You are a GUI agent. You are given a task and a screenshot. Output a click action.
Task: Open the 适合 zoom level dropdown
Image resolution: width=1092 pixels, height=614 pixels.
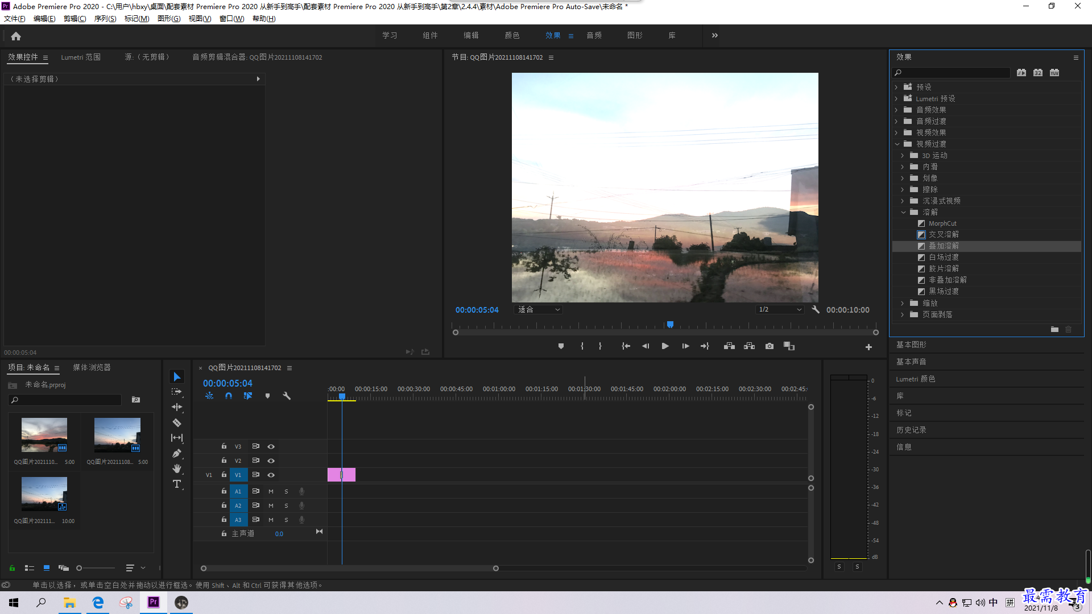(539, 310)
